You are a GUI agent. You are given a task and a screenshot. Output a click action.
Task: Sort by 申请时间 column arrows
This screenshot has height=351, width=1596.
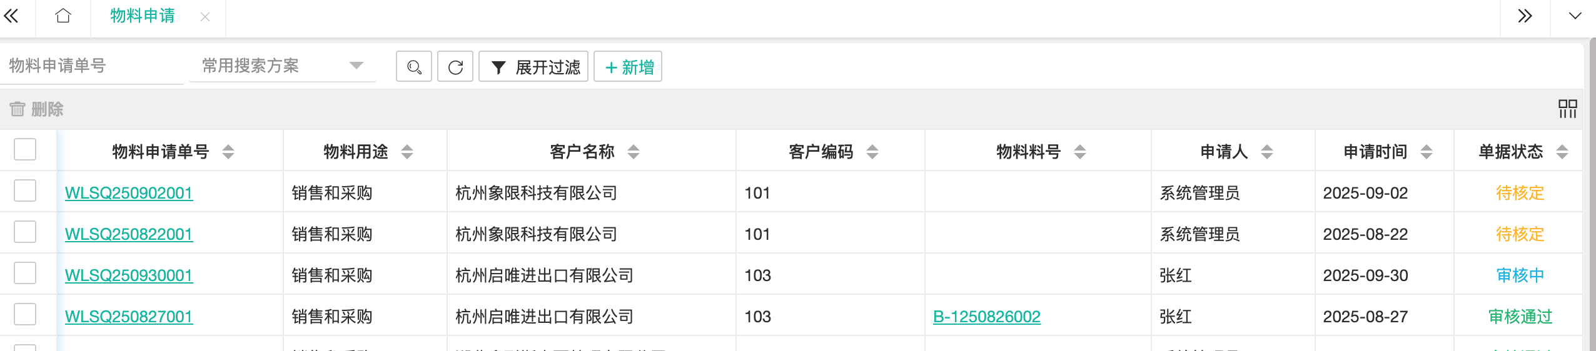(x=1427, y=152)
